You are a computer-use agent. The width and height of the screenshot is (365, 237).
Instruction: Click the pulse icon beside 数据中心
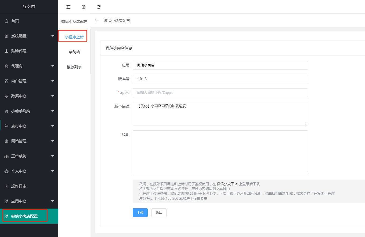coord(7,96)
